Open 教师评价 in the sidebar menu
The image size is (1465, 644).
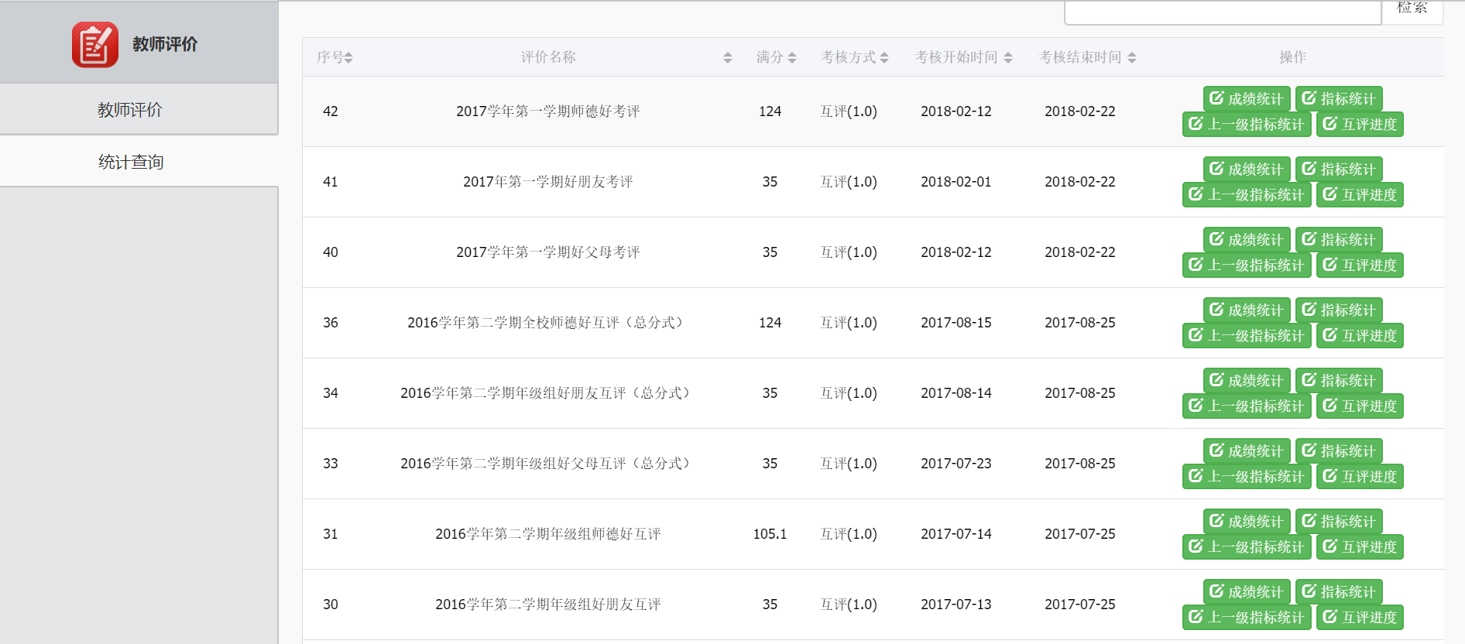pos(130,110)
